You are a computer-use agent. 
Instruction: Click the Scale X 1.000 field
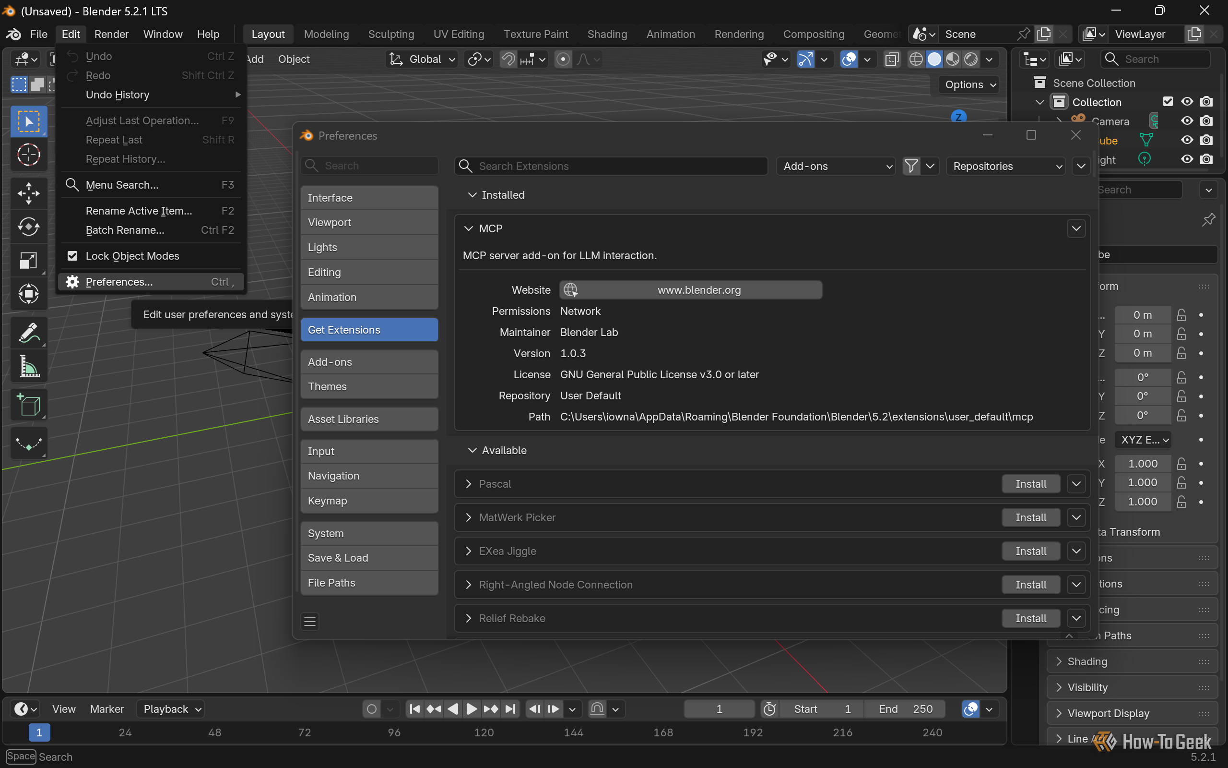tap(1143, 464)
